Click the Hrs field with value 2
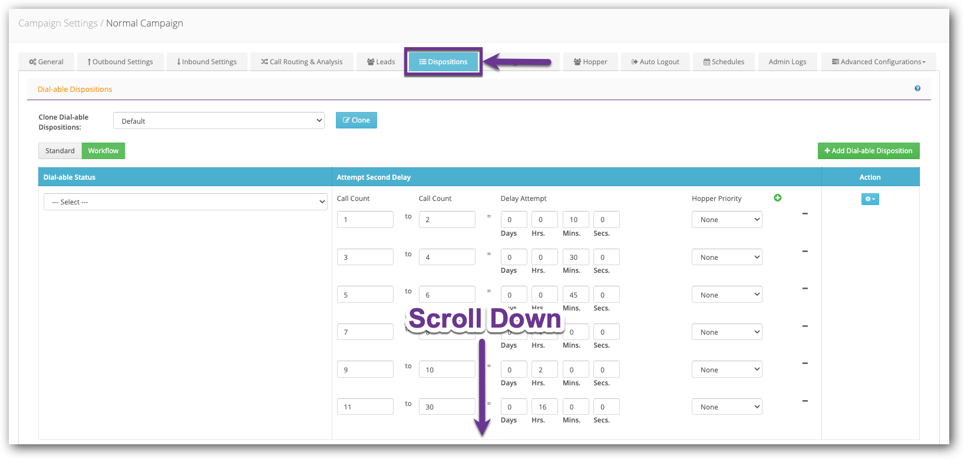The width and height of the screenshot is (964, 459). point(544,369)
